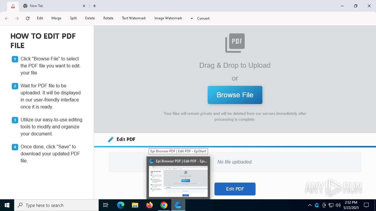Image resolution: width=376 pixels, height=211 pixels.
Task: Click step 1 Browse File instruction text
Action: 51,66
